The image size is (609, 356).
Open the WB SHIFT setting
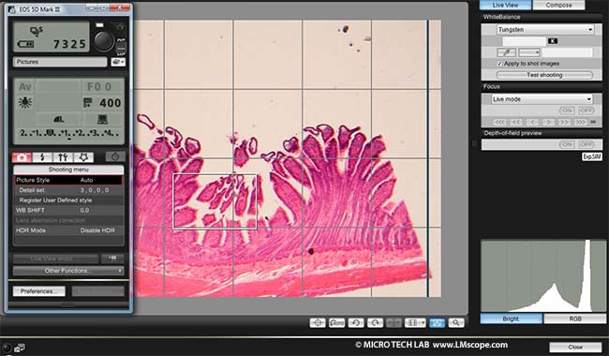pyautogui.click(x=68, y=211)
